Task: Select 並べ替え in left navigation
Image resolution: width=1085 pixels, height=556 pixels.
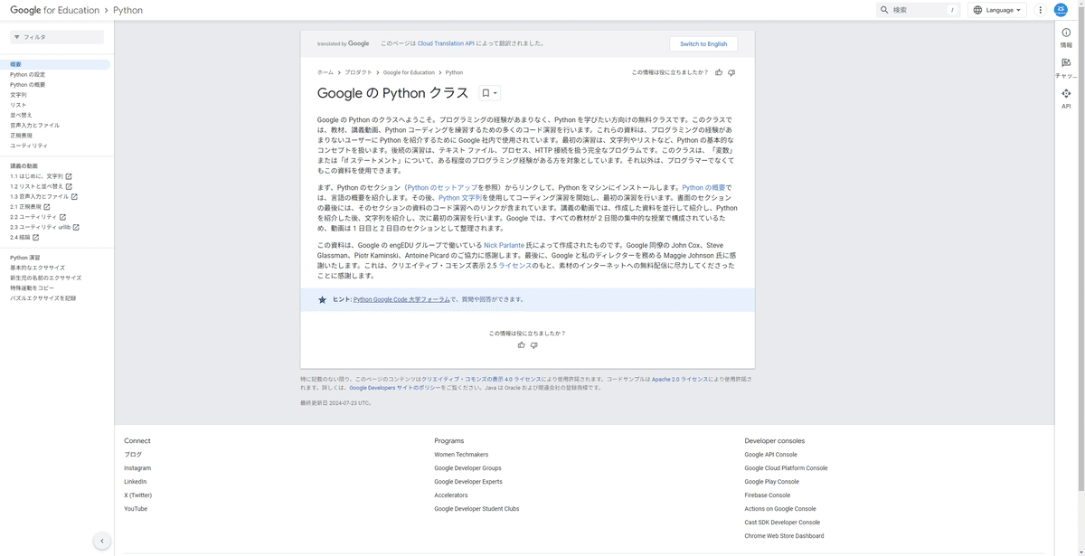Action: coord(21,115)
